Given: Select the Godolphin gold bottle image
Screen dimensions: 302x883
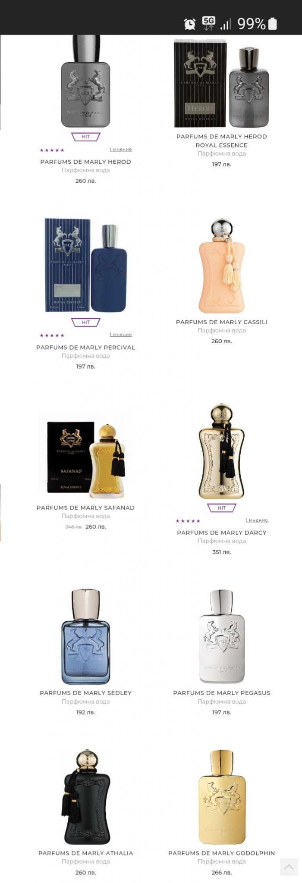Looking at the screenshot, I should [222, 797].
